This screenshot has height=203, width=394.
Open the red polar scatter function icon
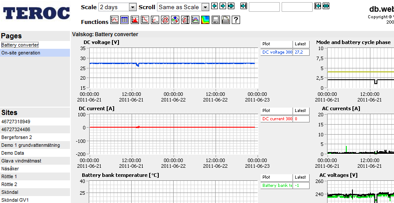[165, 20]
